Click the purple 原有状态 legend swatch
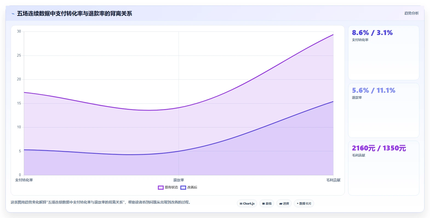Image resolution: width=430 pixels, height=218 pixels. [160, 187]
